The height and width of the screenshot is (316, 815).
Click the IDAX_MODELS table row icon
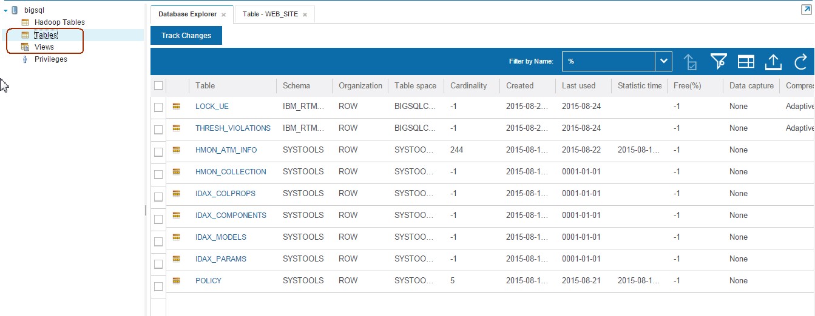(177, 237)
